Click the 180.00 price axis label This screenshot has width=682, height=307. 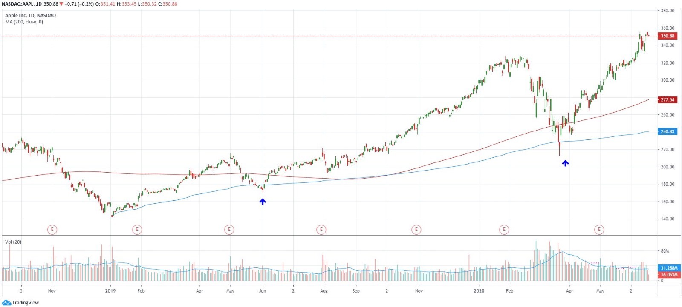668,184
